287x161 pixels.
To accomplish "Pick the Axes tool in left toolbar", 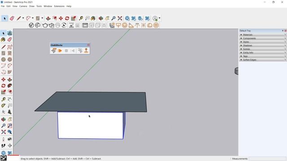I will coord(3,112).
